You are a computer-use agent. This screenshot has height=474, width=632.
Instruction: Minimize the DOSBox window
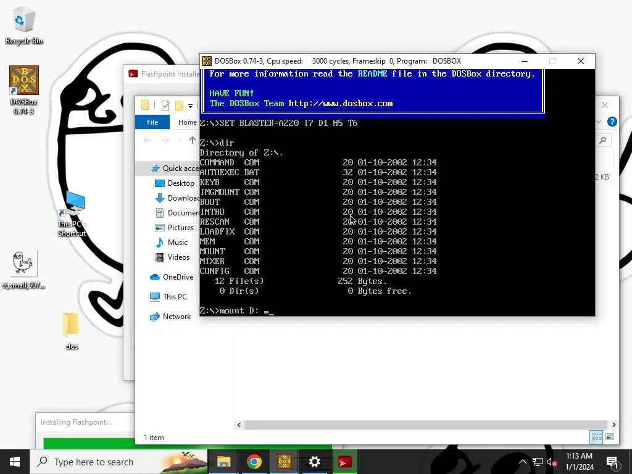(525, 61)
